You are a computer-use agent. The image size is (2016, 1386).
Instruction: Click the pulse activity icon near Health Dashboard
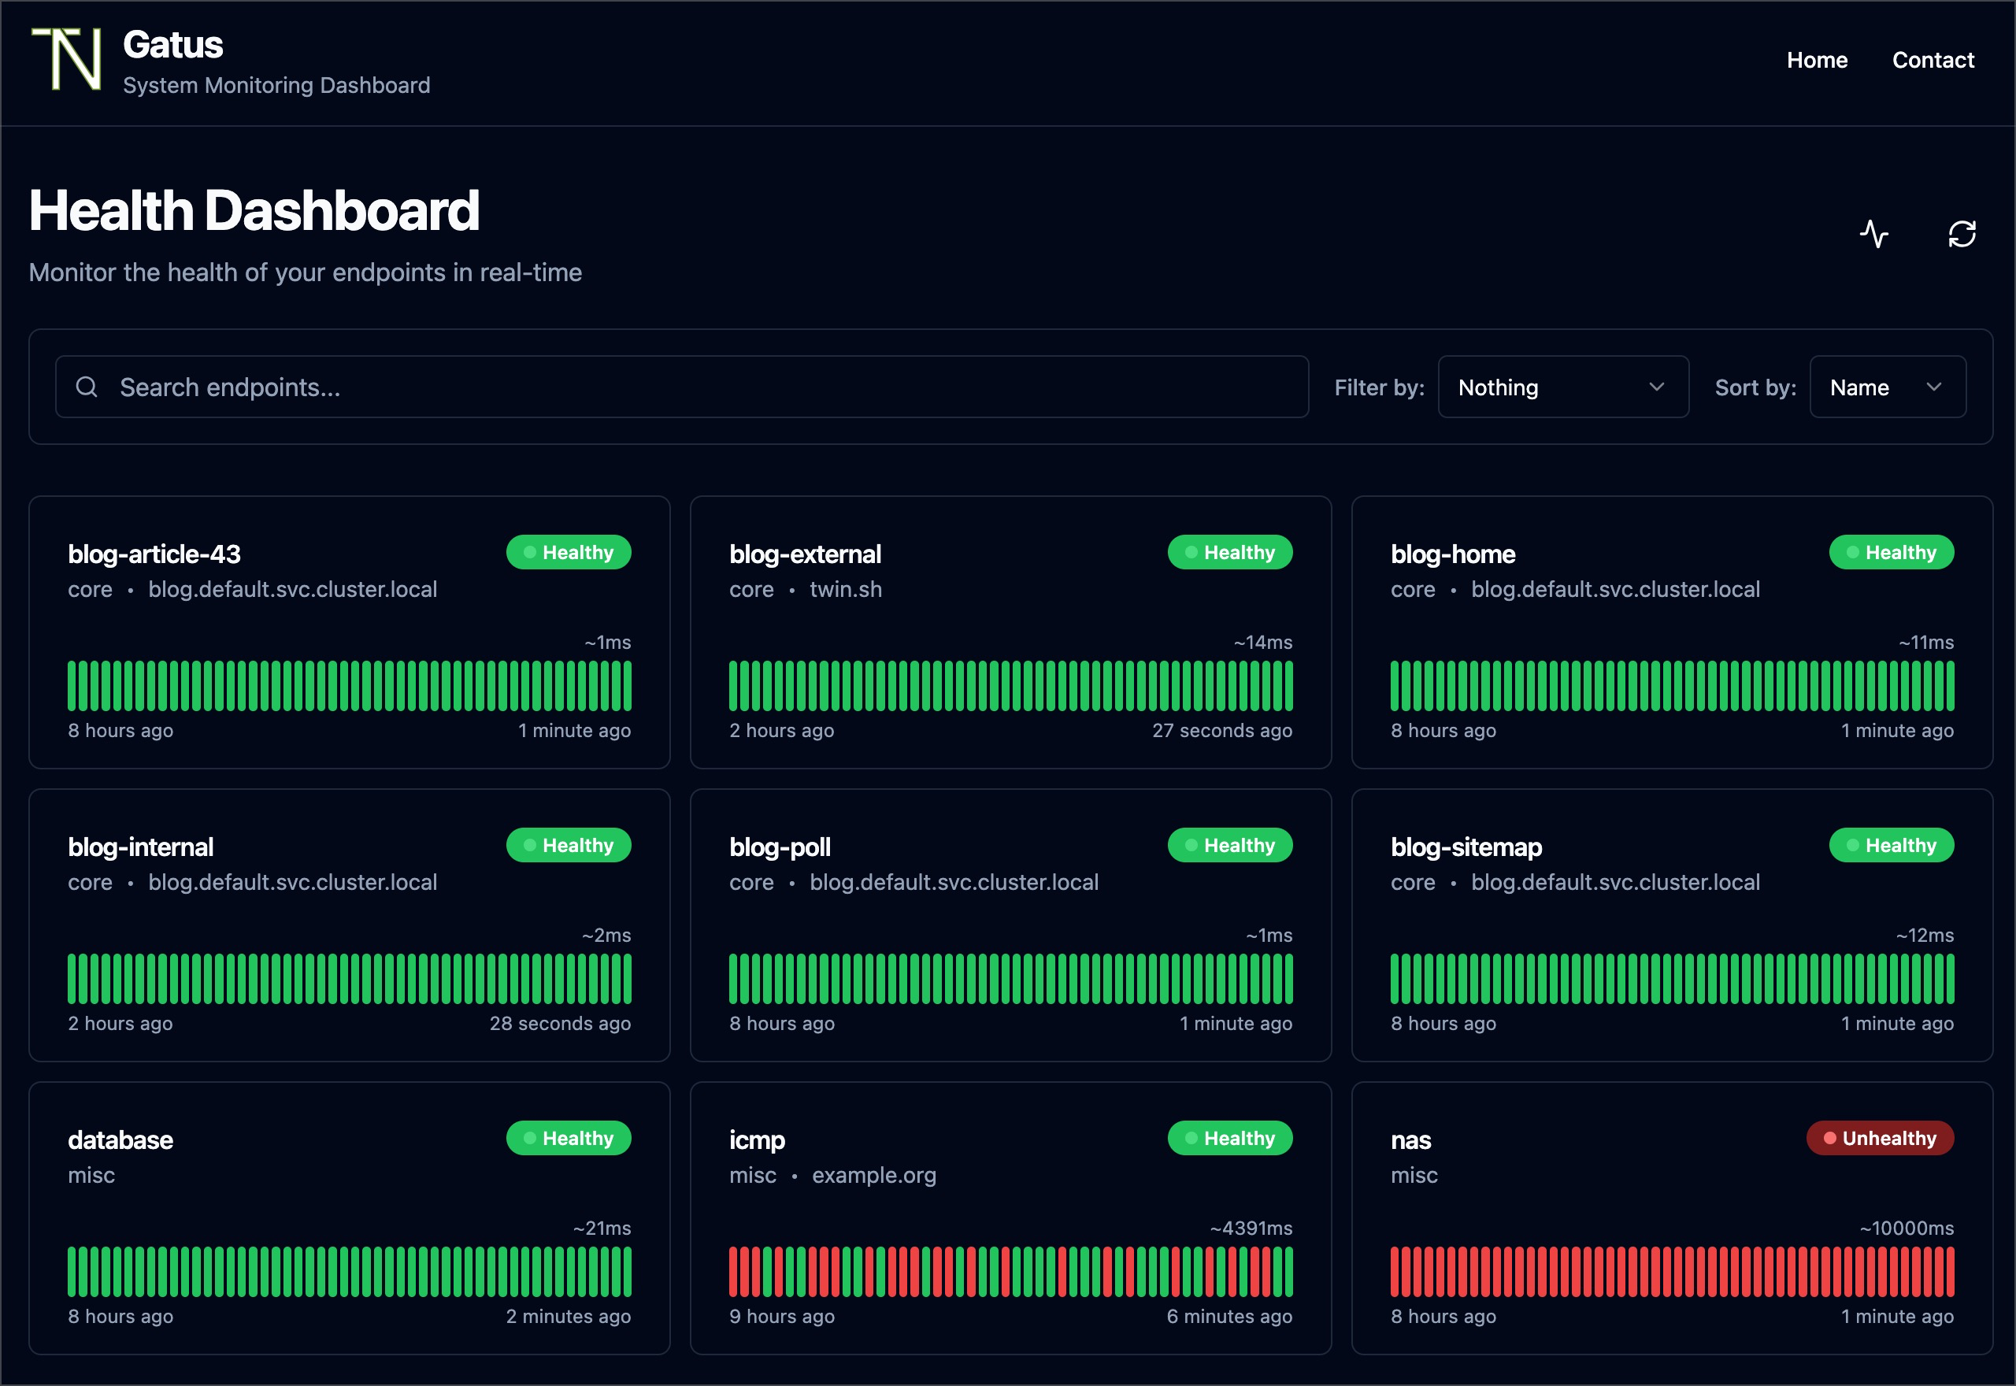[x=1874, y=233]
